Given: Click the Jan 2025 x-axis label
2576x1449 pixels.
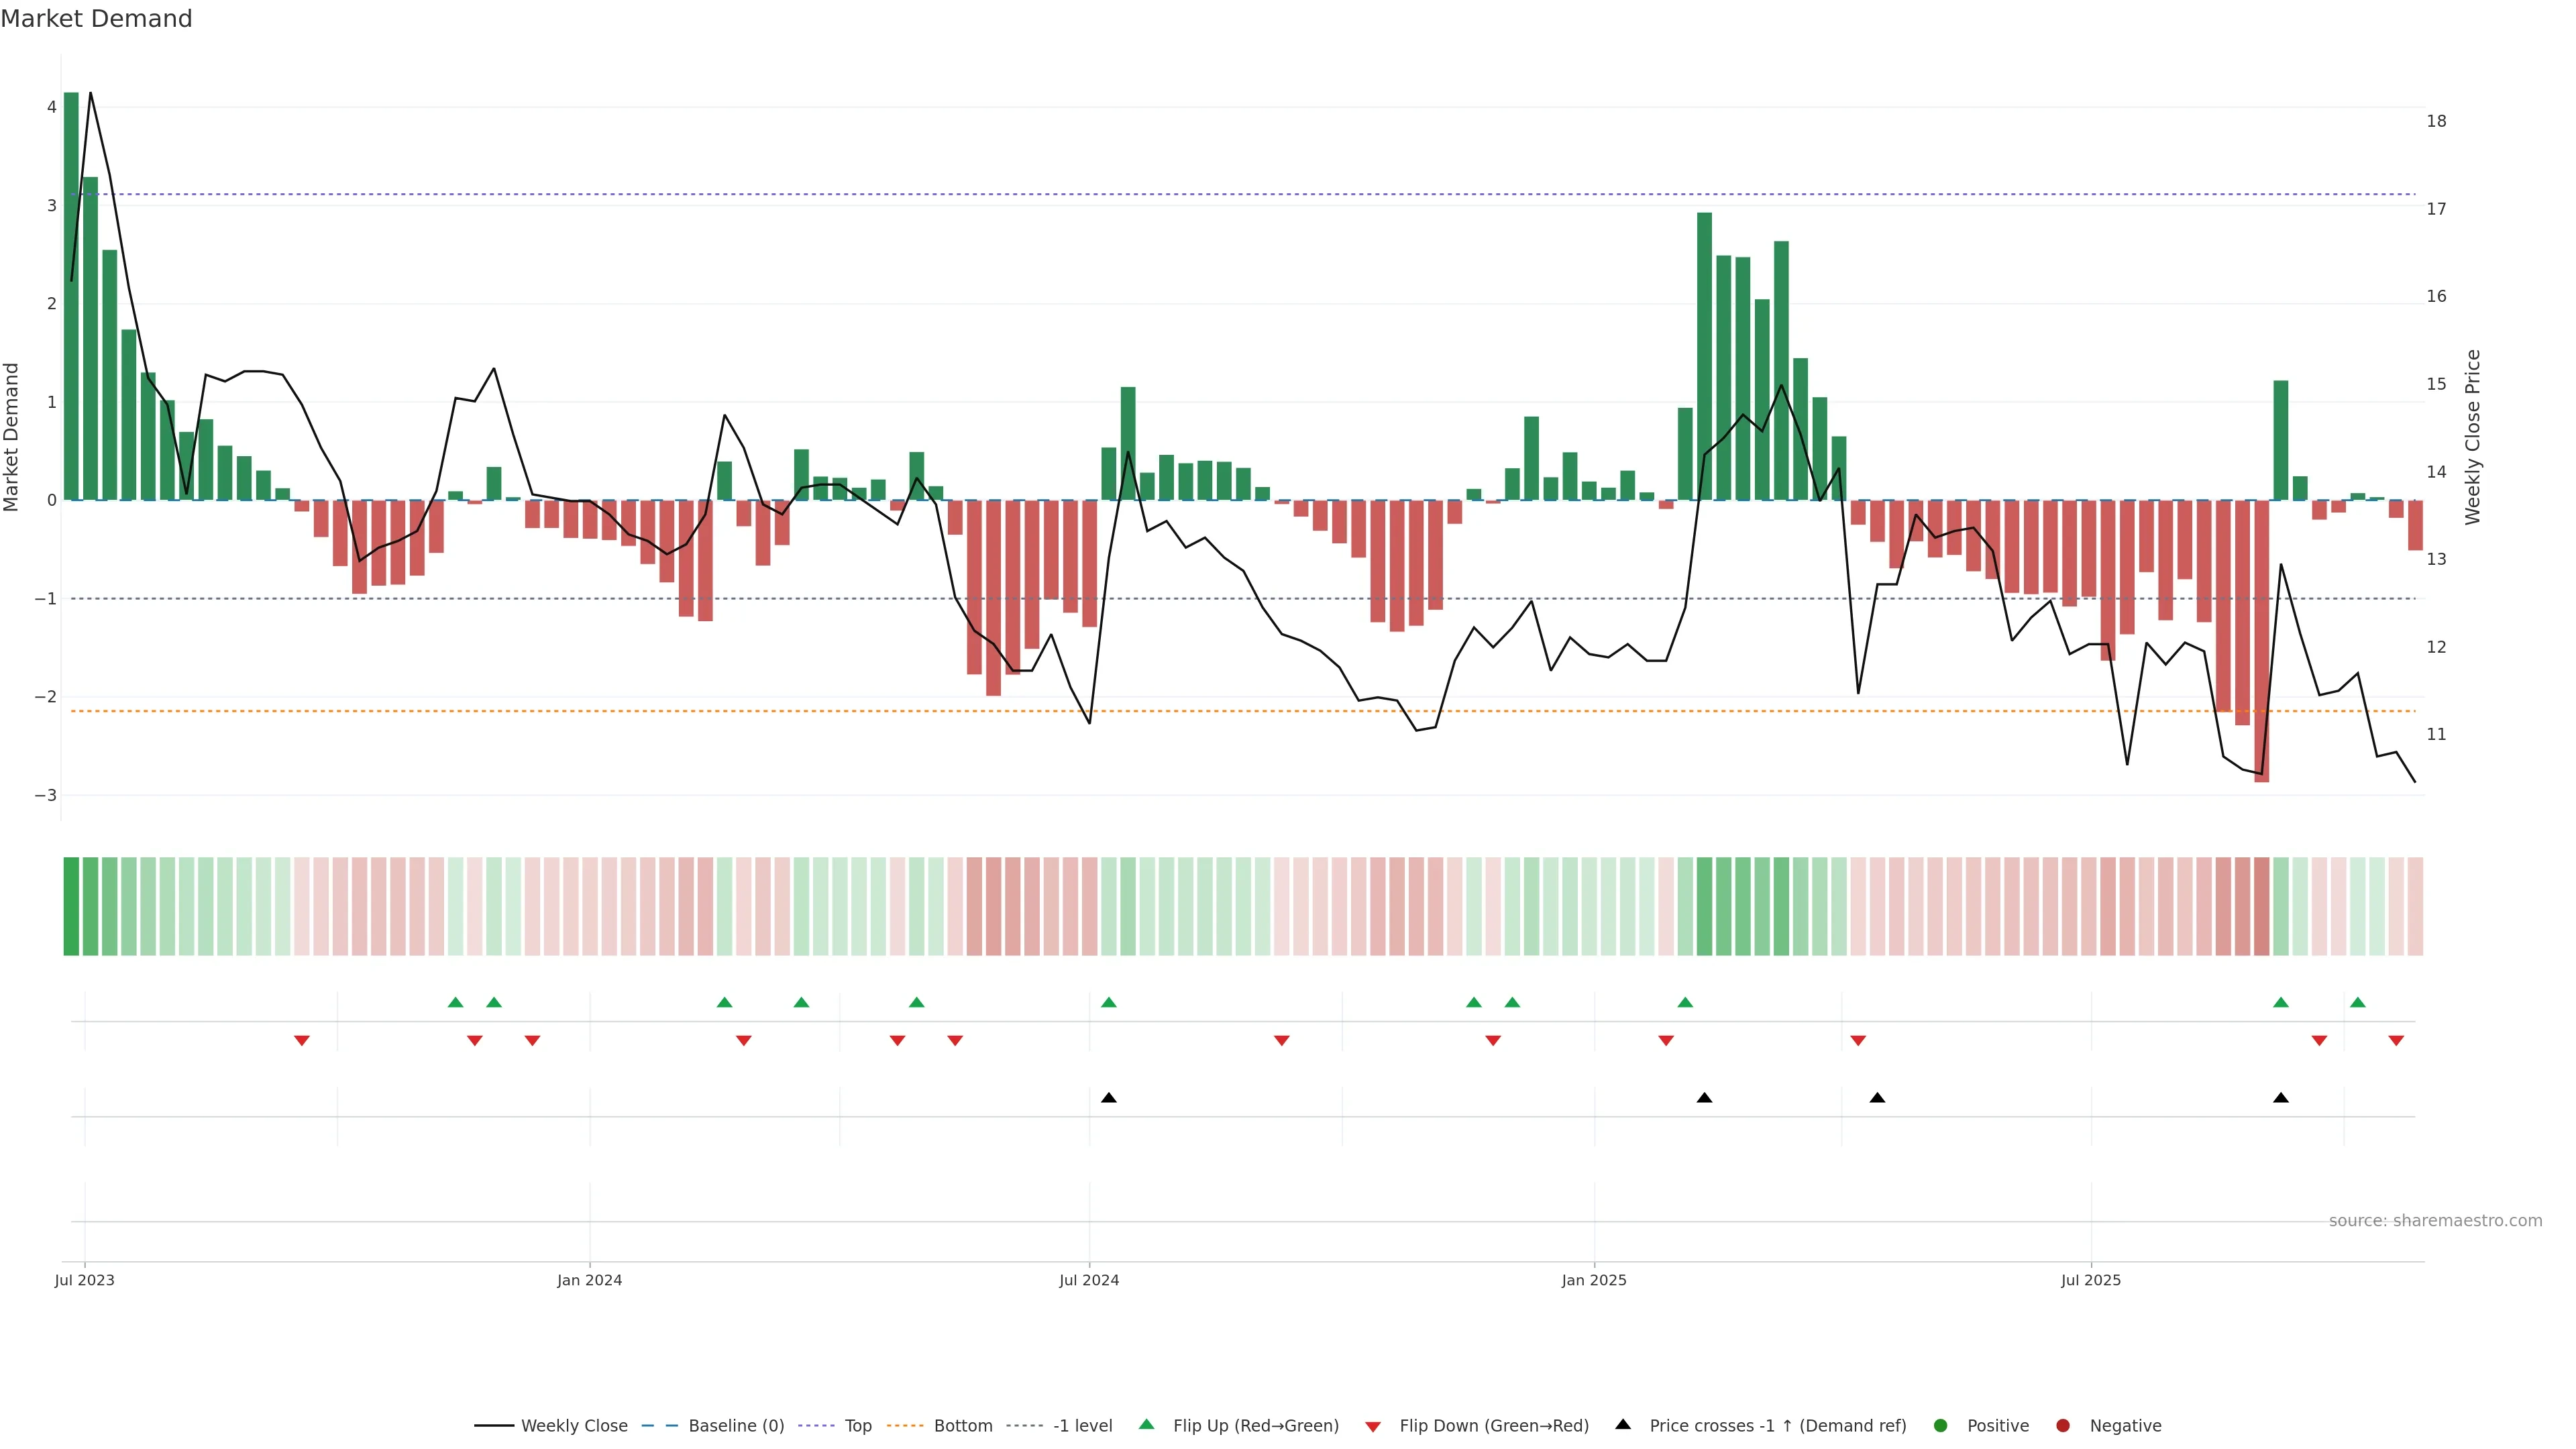Looking at the screenshot, I should [x=1594, y=1280].
